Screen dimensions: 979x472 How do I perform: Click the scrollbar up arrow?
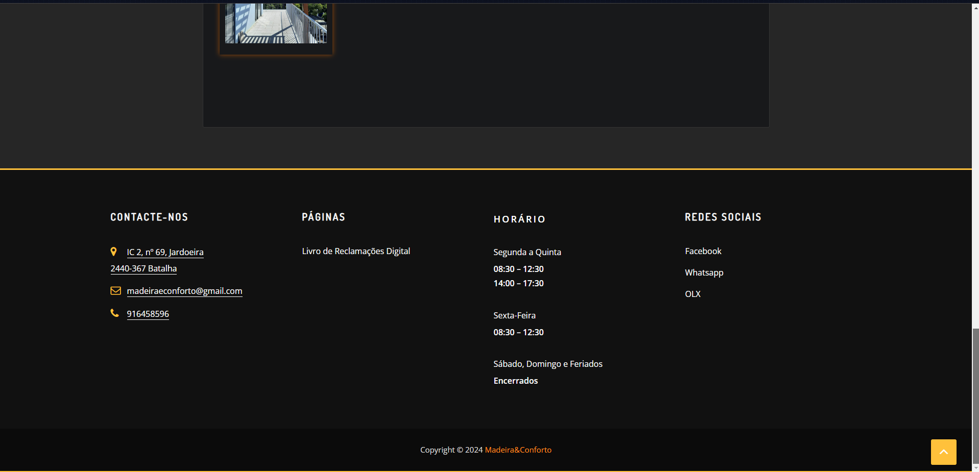[975, 7]
